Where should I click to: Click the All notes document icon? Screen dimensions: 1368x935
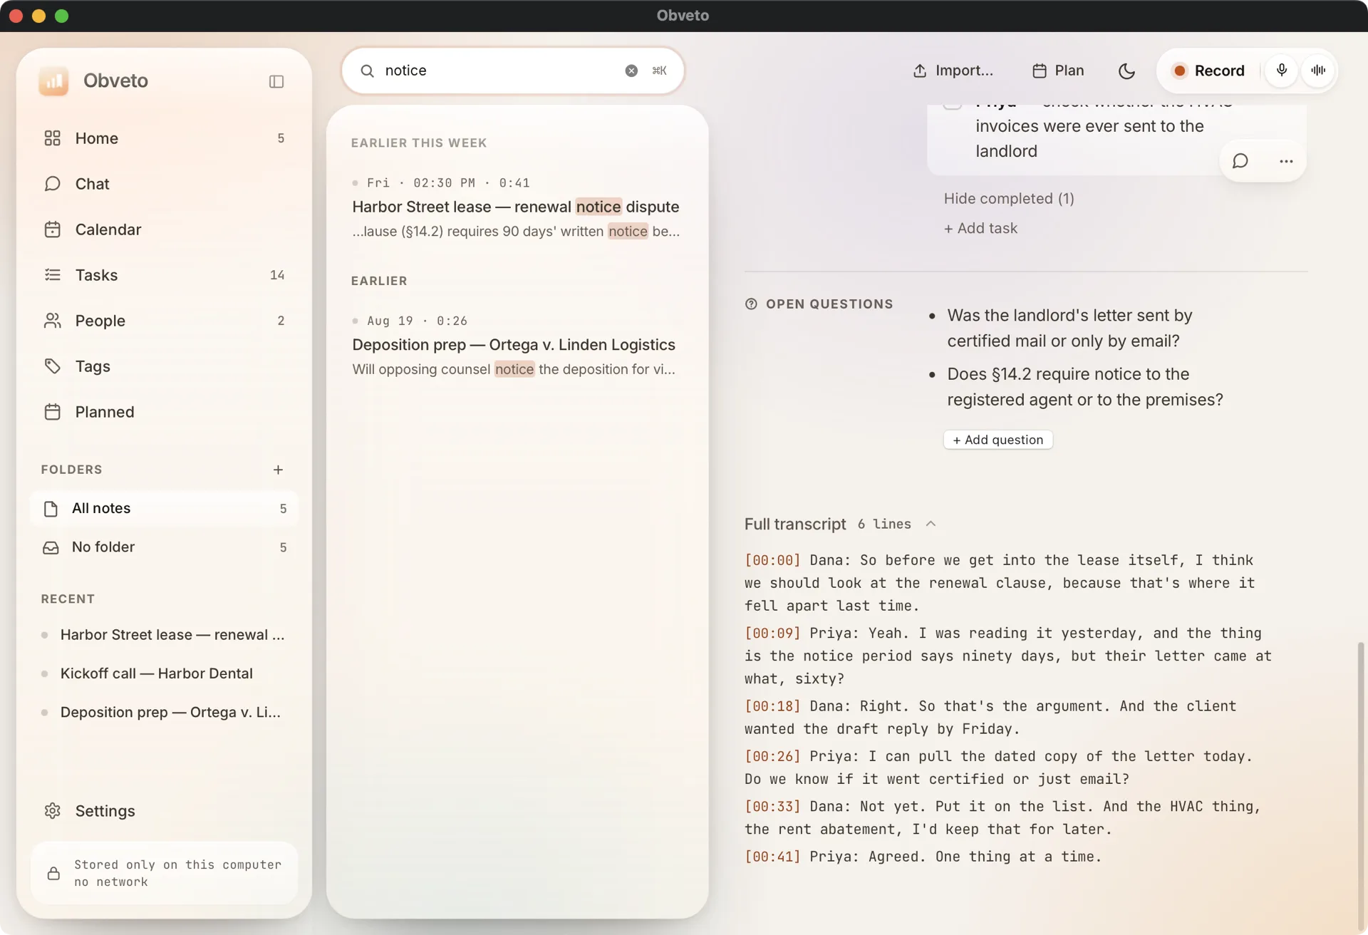tap(51, 509)
